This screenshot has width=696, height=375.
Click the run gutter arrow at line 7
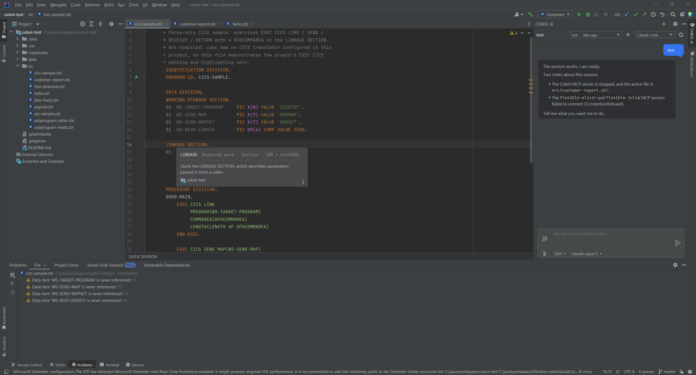(137, 77)
